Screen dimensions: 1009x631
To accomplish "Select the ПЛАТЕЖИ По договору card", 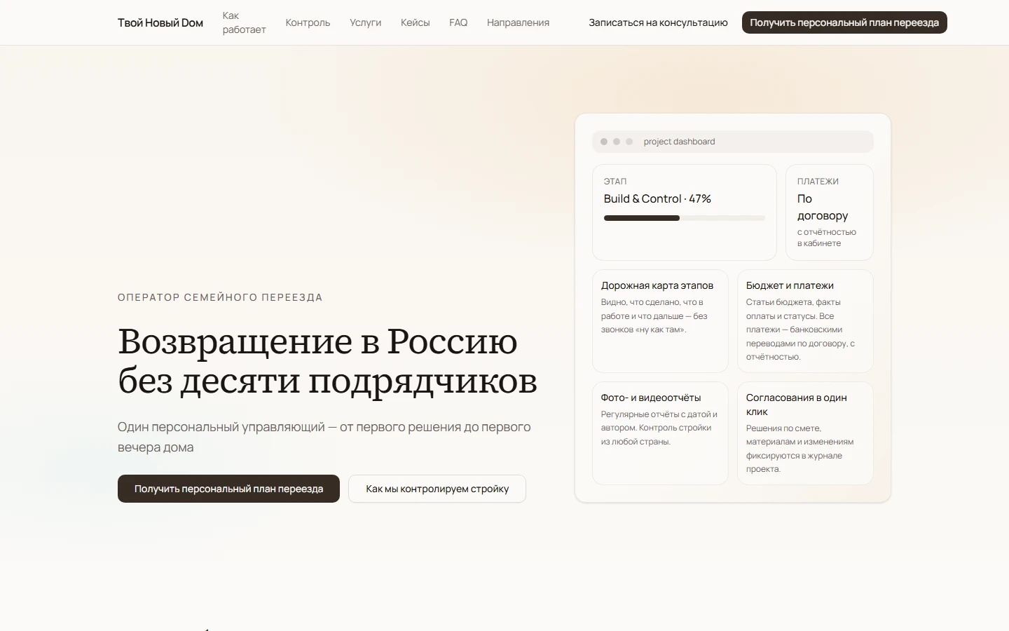I will click(x=830, y=212).
